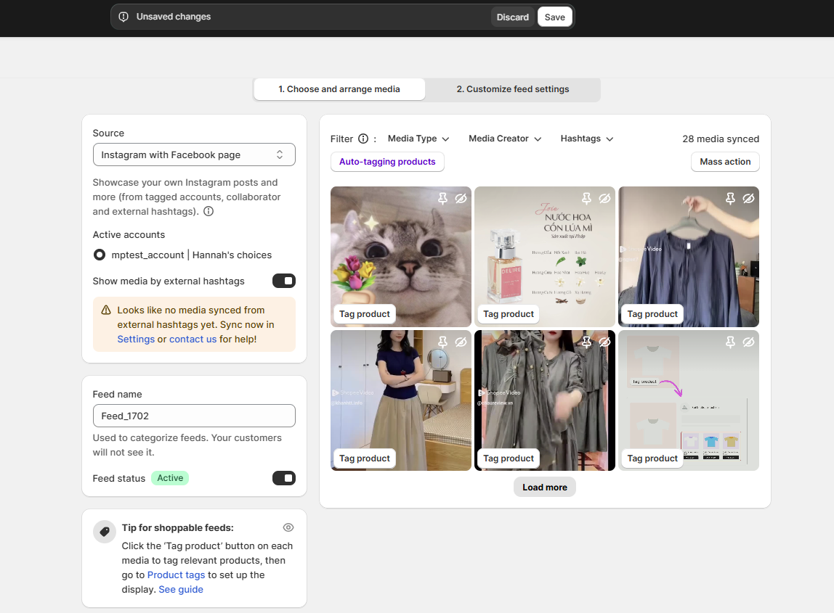Toggle the Feed status switch
834x613 pixels.
(x=283, y=478)
